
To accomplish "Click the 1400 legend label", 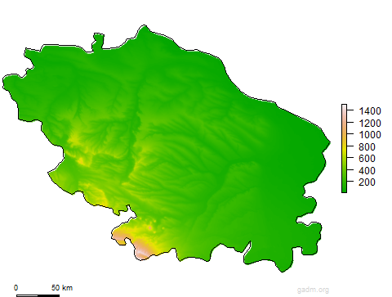I will [370, 111].
